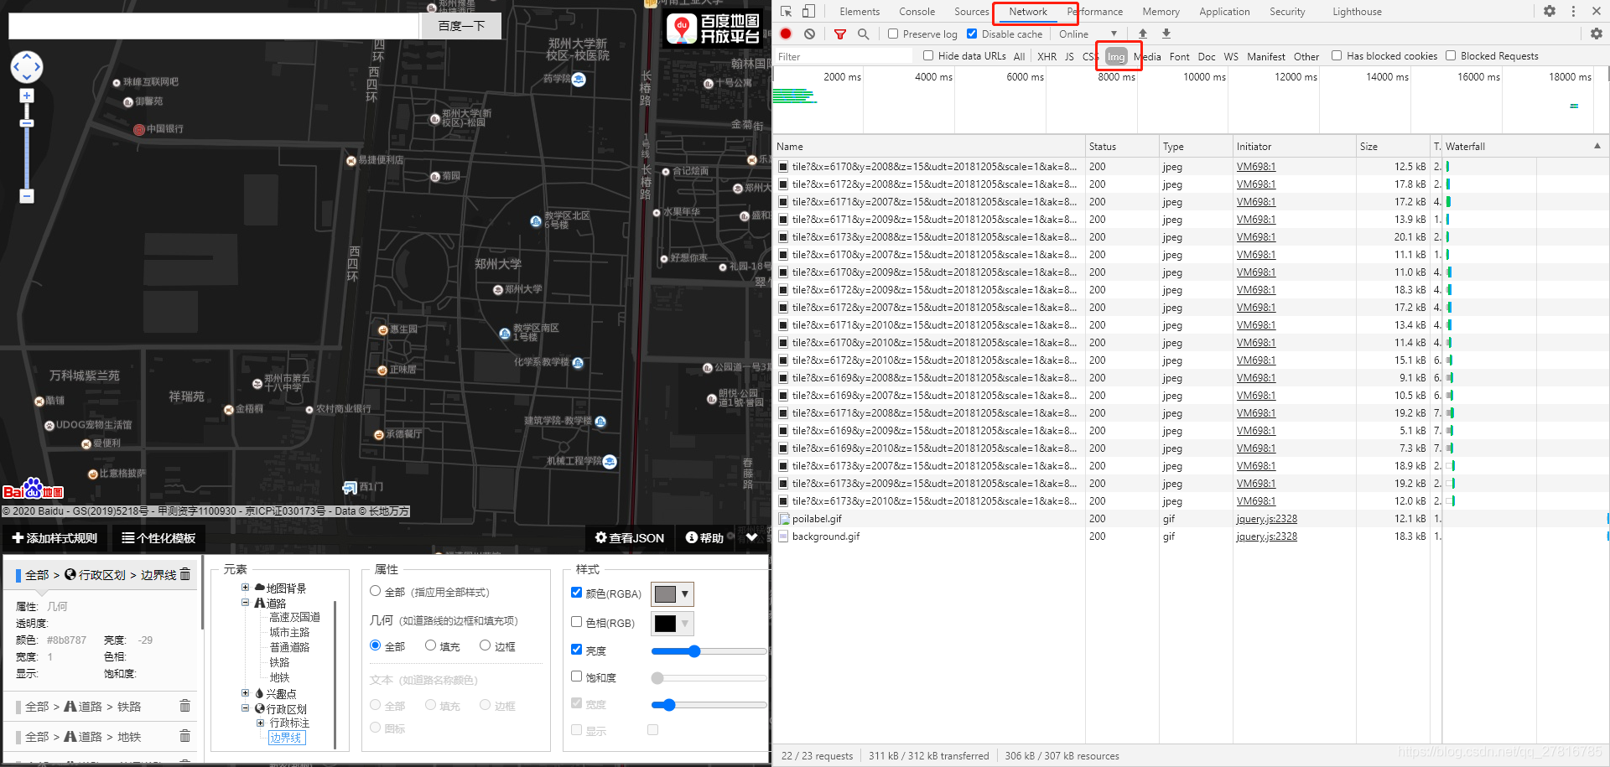Viewport: 1610px width, 767px height.
Task: Switch to the Console tab
Action: tap(917, 12)
